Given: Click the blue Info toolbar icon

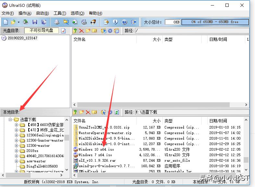Looking at the screenshot, I should (x=115, y=22).
